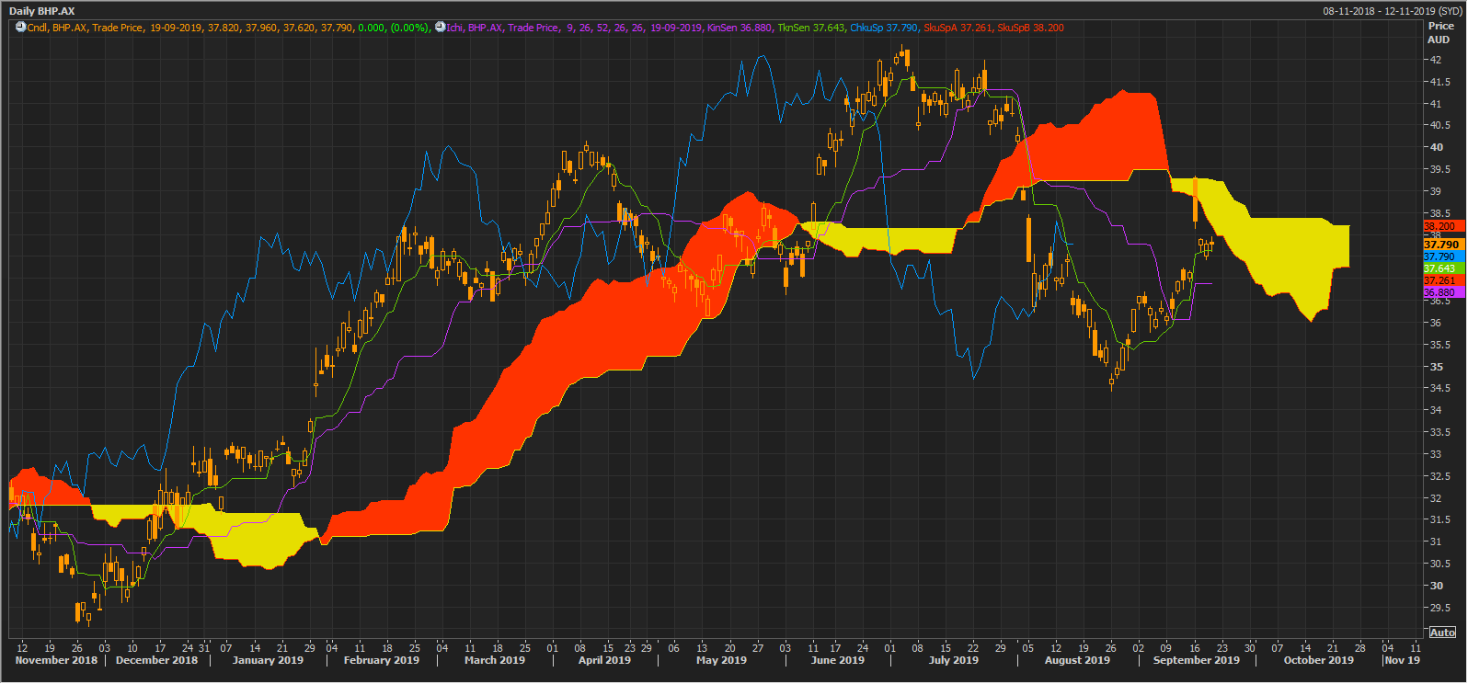This screenshot has width=1468, height=684.
Task: Click the 29.5 price level on the axis
Action: tap(1440, 608)
